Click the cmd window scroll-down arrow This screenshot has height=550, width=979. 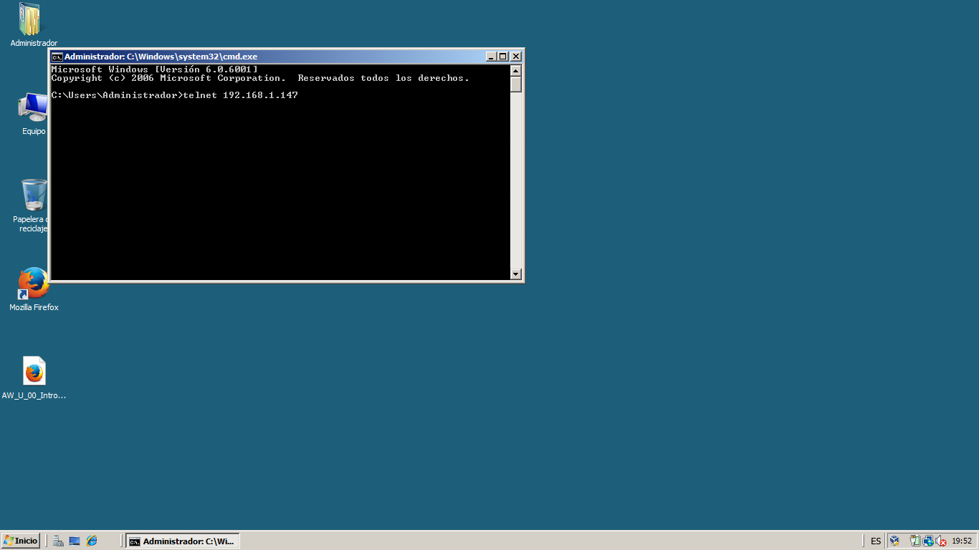click(516, 274)
